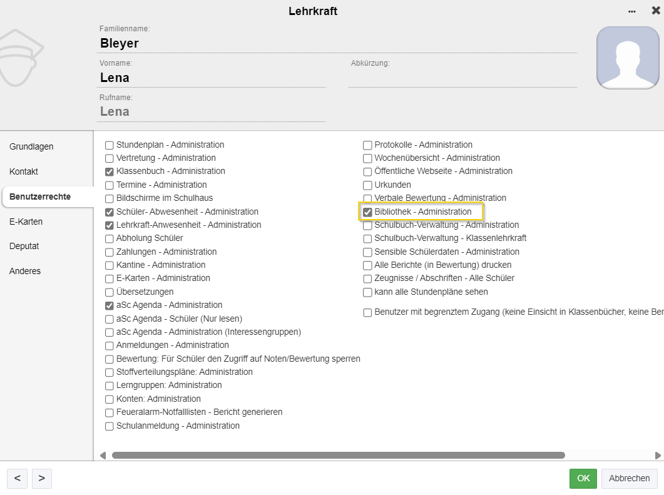Check Alle Berichte (in Bewertung) drucken

click(367, 265)
